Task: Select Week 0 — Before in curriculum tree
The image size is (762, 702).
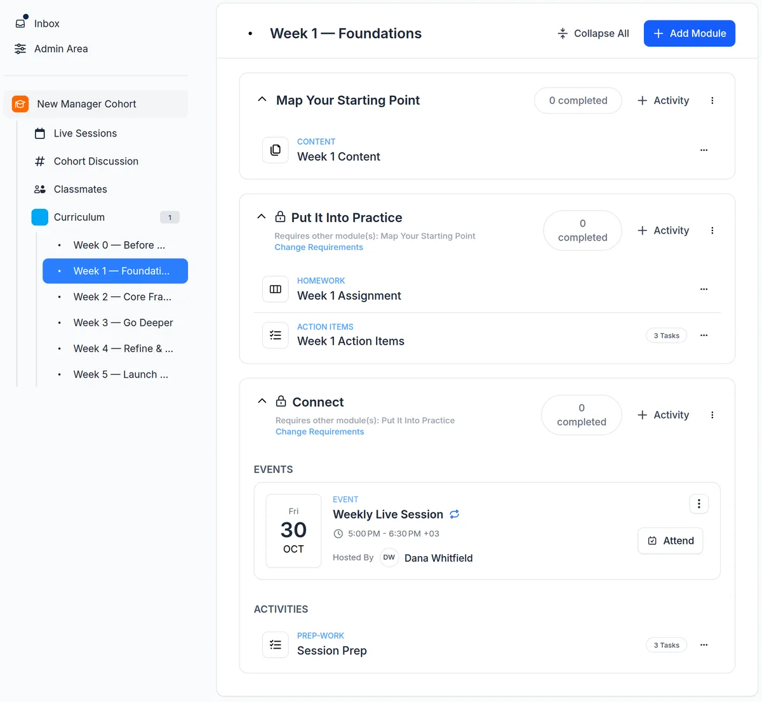Action: point(116,245)
